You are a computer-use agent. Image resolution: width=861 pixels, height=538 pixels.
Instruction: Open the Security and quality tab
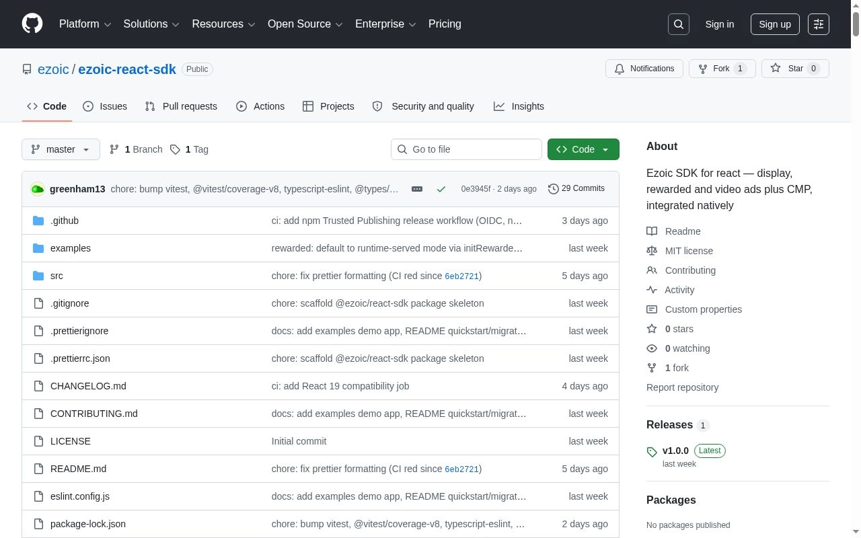pos(423,106)
